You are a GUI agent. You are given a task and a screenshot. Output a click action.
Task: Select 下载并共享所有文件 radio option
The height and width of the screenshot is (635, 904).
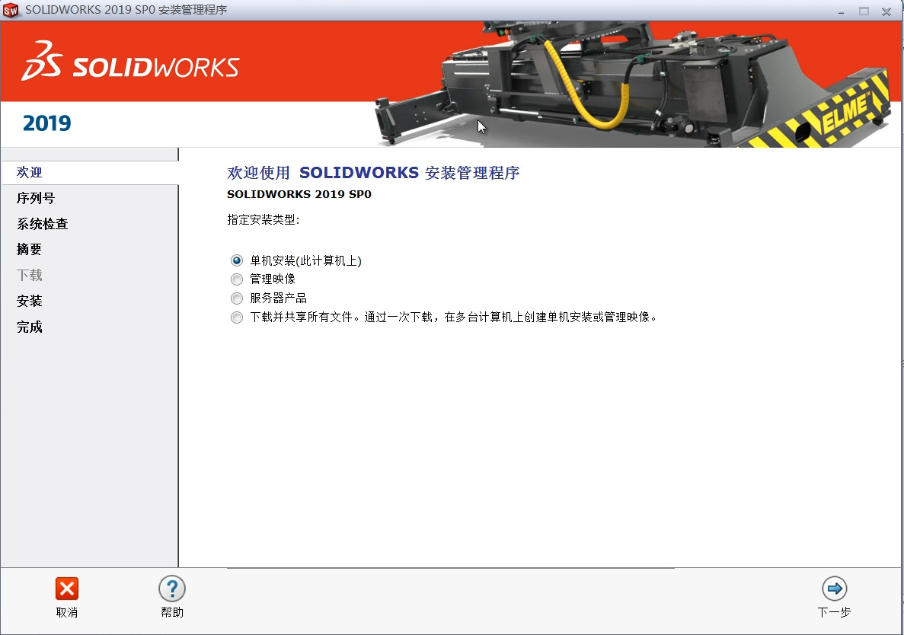(237, 317)
